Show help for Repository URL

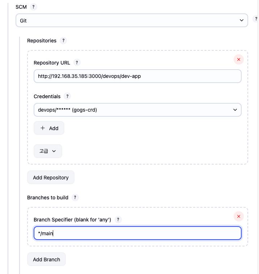[x=77, y=62]
